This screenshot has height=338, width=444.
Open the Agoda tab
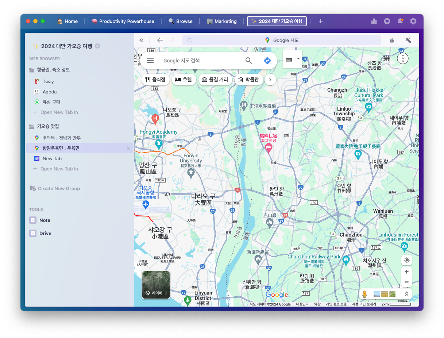[50, 92]
